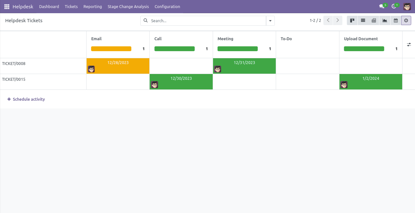Go to previous page of records
The height and width of the screenshot is (213, 415).
click(328, 21)
